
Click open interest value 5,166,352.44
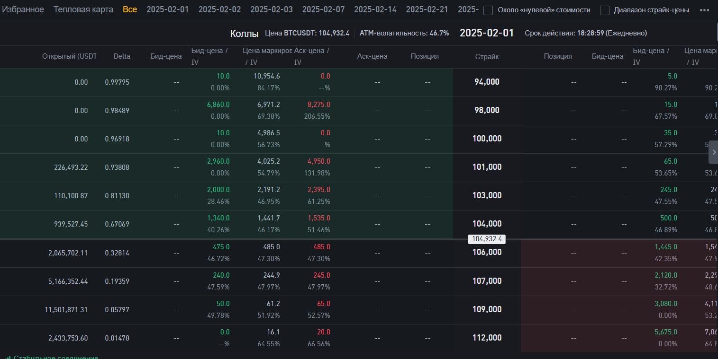point(68,281)
